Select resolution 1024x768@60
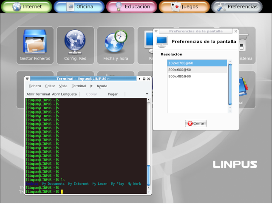The width and height of the screenshot is (272, 204). point(197,63)
